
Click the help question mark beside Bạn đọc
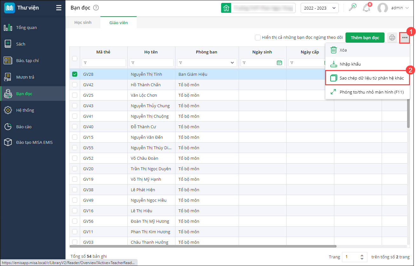(x=96, y=8)
